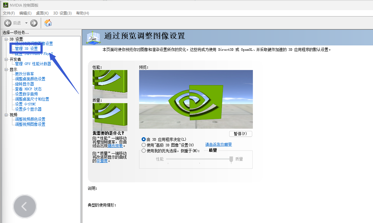Open 管理 GPU 性能计数器
373x223 pixels.
[x=33, y=64]
